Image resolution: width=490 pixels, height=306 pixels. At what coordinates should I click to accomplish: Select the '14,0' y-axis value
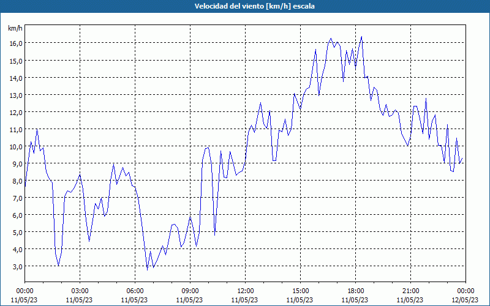pyautogui.click(x=15, y=78)
